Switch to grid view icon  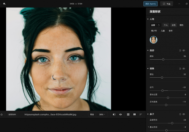click(x=128, y=115)
